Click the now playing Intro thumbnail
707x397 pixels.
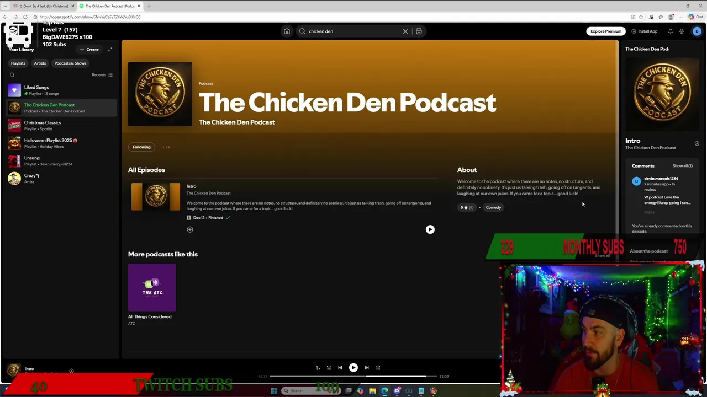click(x=14, y=369)
